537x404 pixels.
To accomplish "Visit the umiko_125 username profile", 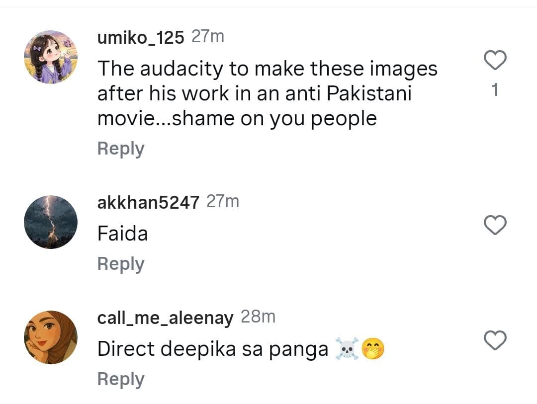I will pos(141,37).
